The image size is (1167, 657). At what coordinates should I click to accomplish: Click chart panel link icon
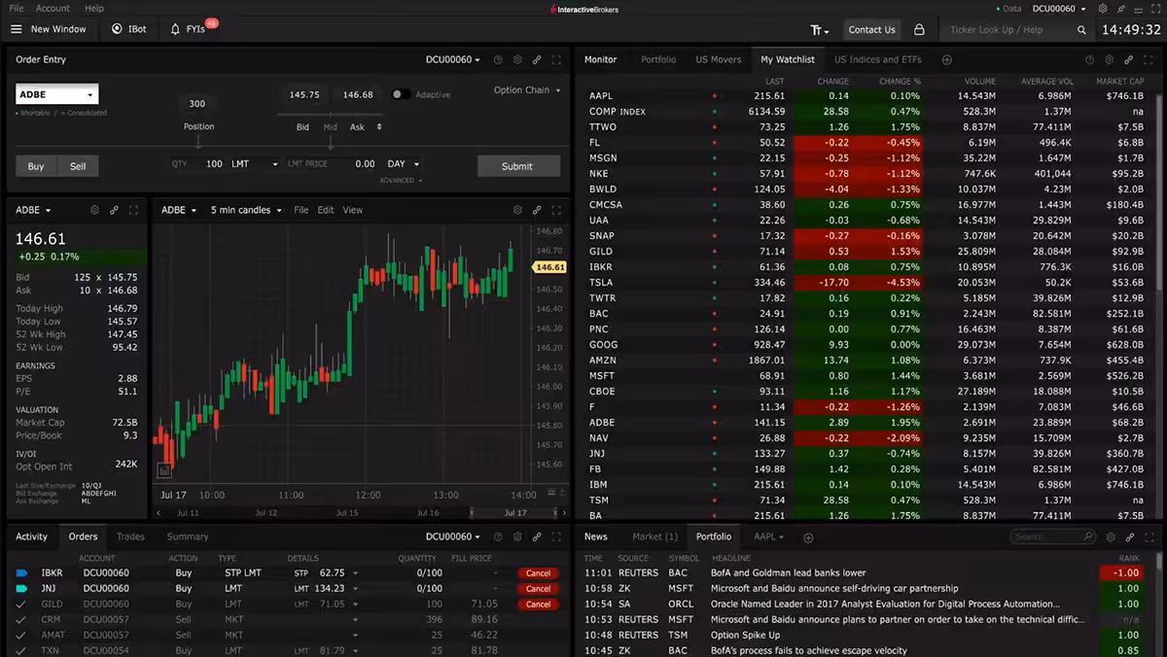[x=537, y=210]
